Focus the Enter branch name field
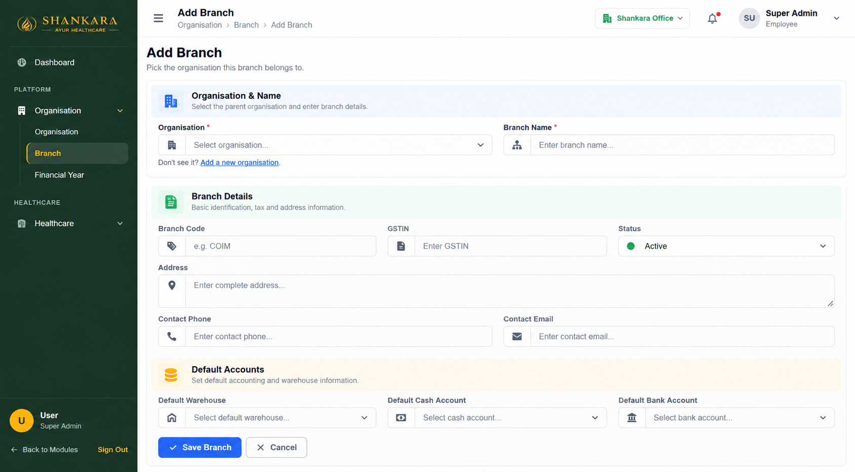This screenshot has height=472, width=855. click(x=682, y=145)
